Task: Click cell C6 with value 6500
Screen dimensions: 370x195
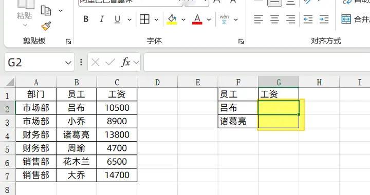Action: (117, 162)
